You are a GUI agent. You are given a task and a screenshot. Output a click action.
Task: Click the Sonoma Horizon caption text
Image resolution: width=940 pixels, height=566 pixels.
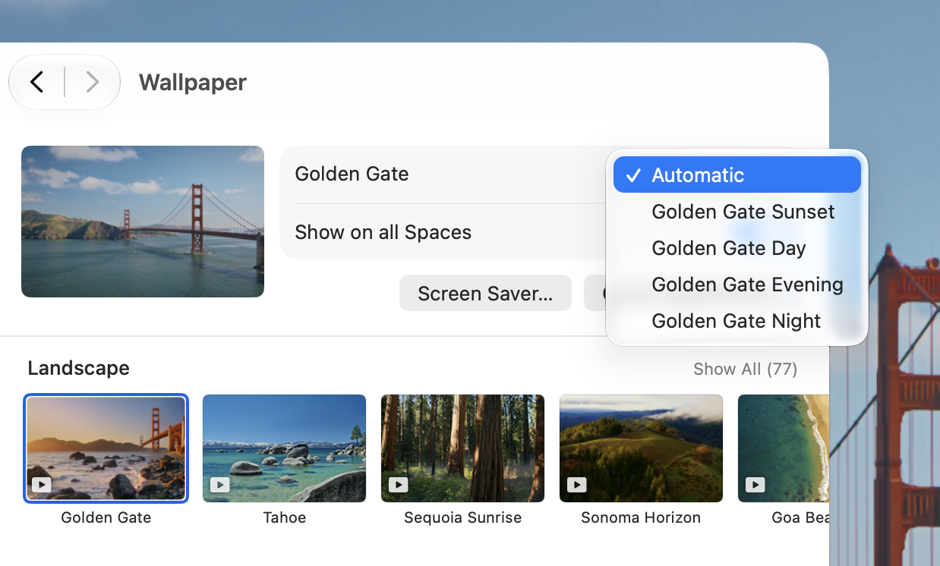point(641,517)
